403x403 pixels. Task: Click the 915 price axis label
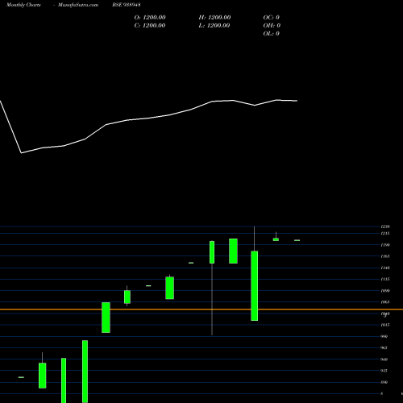(x=384, y=371)
